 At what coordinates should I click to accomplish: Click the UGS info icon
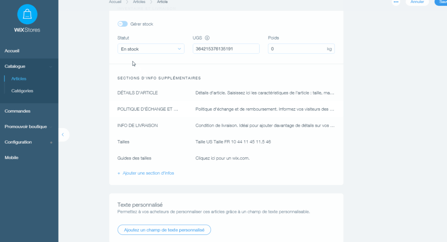(207, 38)
